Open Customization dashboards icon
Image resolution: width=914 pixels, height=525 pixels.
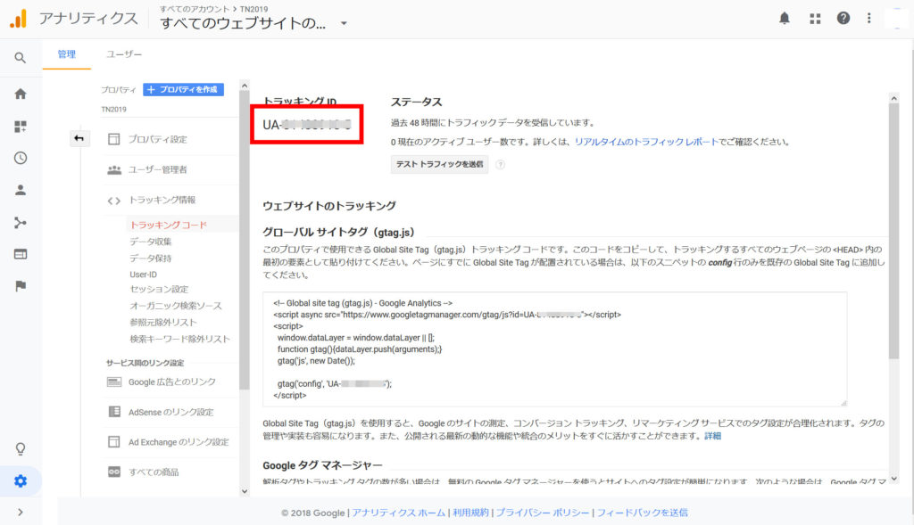click(x=21, y=127)
